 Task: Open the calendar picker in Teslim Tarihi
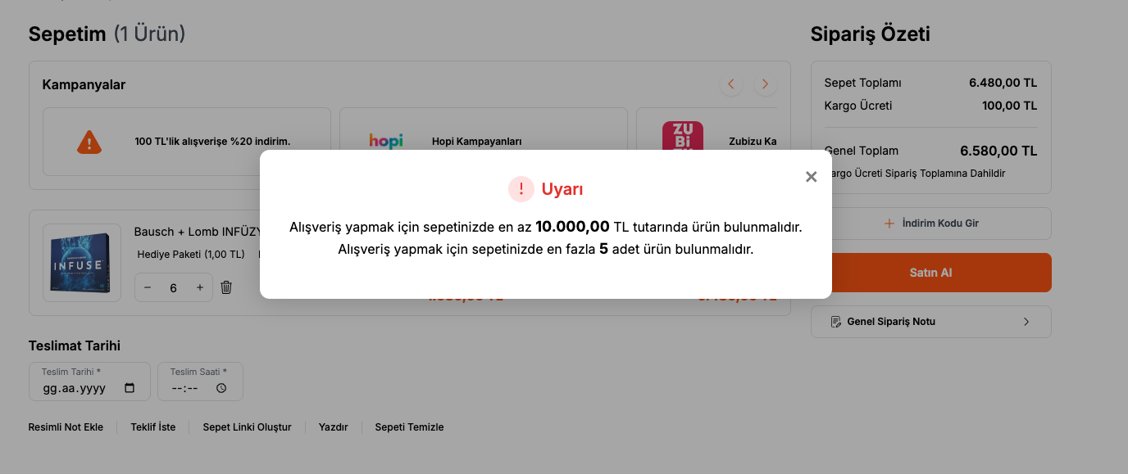tap(130, 388)
